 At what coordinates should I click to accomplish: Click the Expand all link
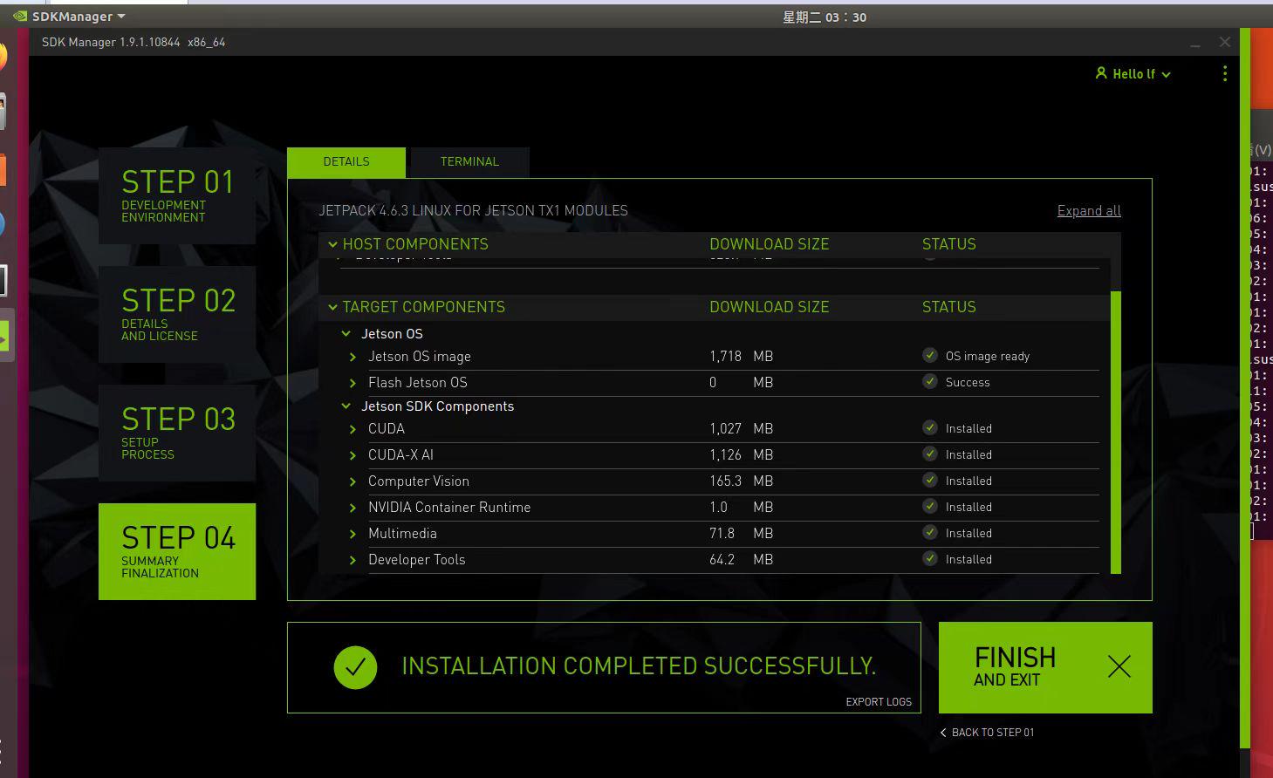tap(1089, 211)
